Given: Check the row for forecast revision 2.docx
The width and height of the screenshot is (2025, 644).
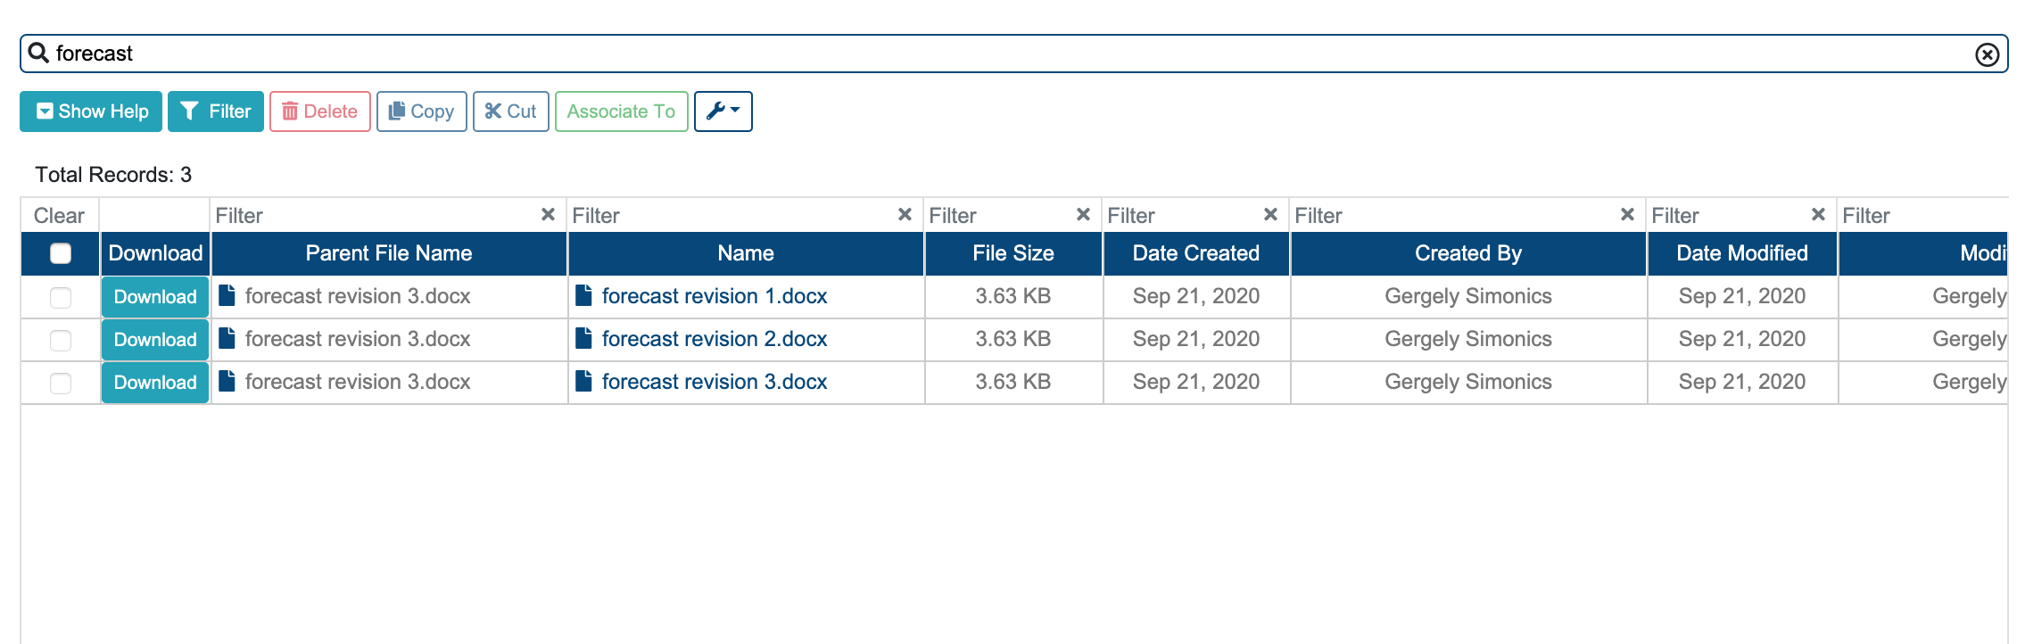Looking at the screenshot, I should (x=61, y=340).
